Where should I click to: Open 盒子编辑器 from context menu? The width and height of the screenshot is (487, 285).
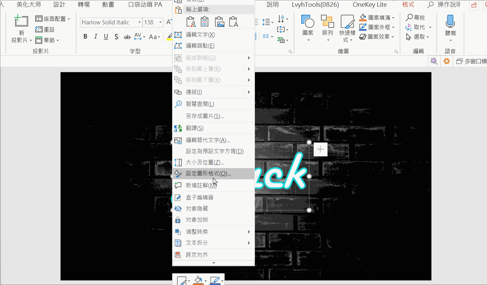(x=213, y=197)
